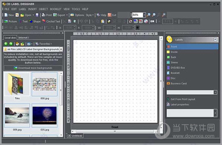Open the OBJECT menu
This screenshot has height=145, width=222.
(x=43, y=9)
